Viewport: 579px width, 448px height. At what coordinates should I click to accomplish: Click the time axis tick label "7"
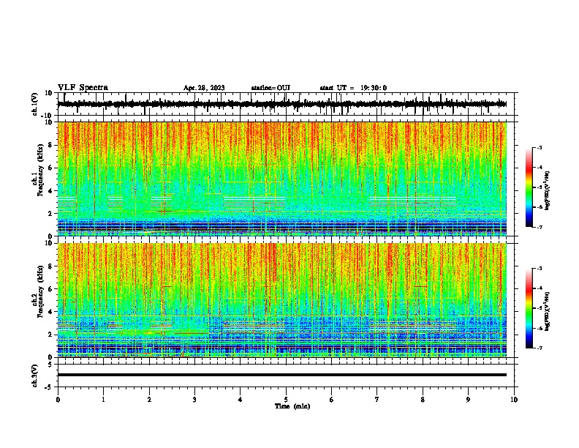tap(377, 400)
